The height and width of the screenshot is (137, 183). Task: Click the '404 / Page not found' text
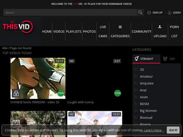coord(17,48)
